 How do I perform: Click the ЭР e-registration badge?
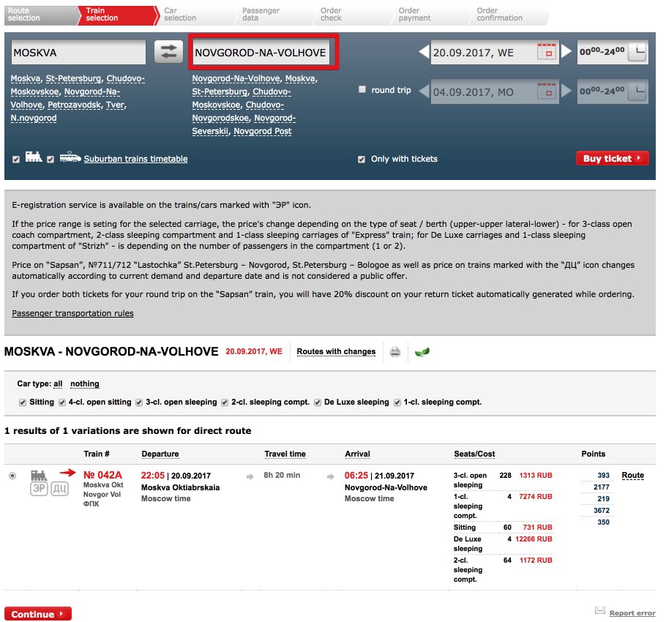pos(39,489)
